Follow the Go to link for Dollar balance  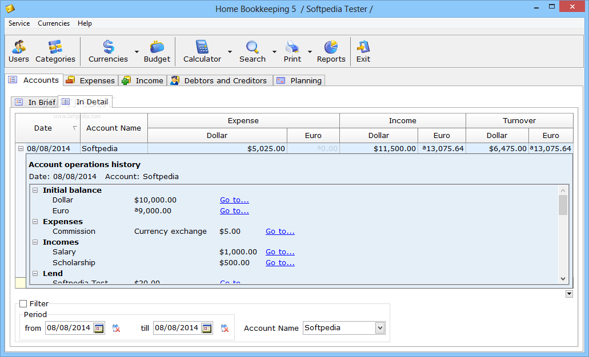tap(234, 200)
